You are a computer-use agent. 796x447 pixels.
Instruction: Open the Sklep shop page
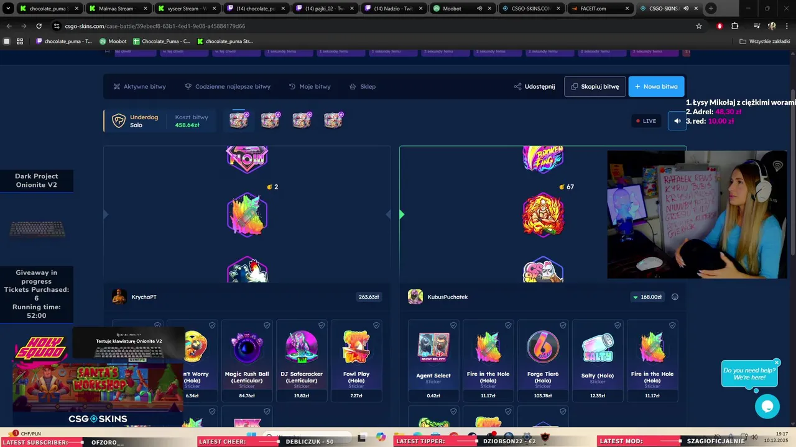(x=363, y=86)
